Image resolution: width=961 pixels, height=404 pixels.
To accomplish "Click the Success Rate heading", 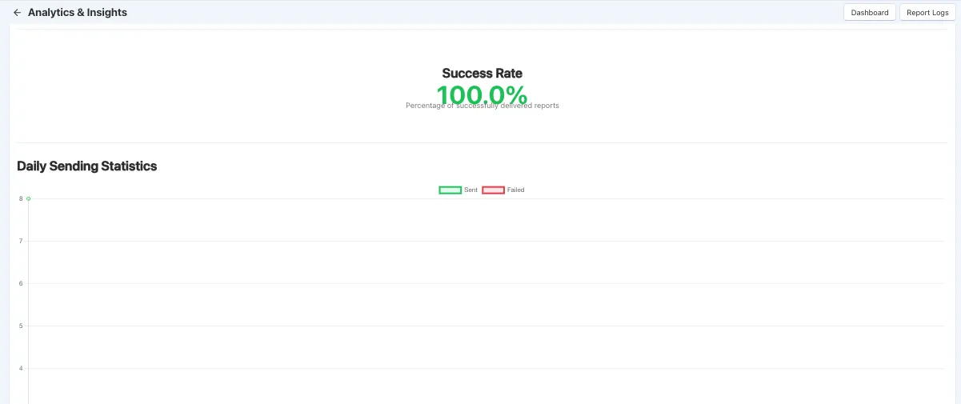I will click(483, 74).
